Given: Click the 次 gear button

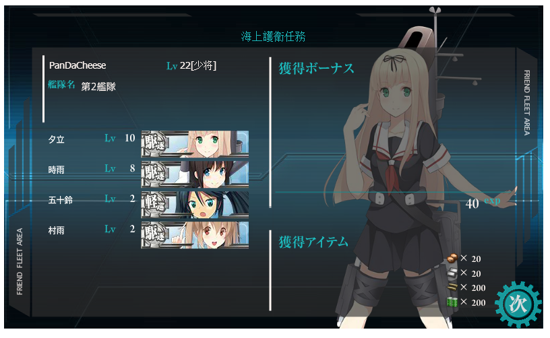Looking at the screenshot, I should coord(518,304).
